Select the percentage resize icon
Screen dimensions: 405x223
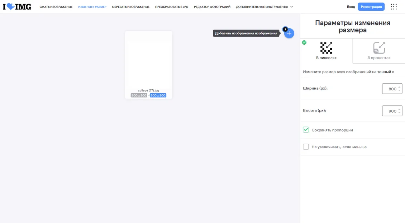(x=379, y=48)
